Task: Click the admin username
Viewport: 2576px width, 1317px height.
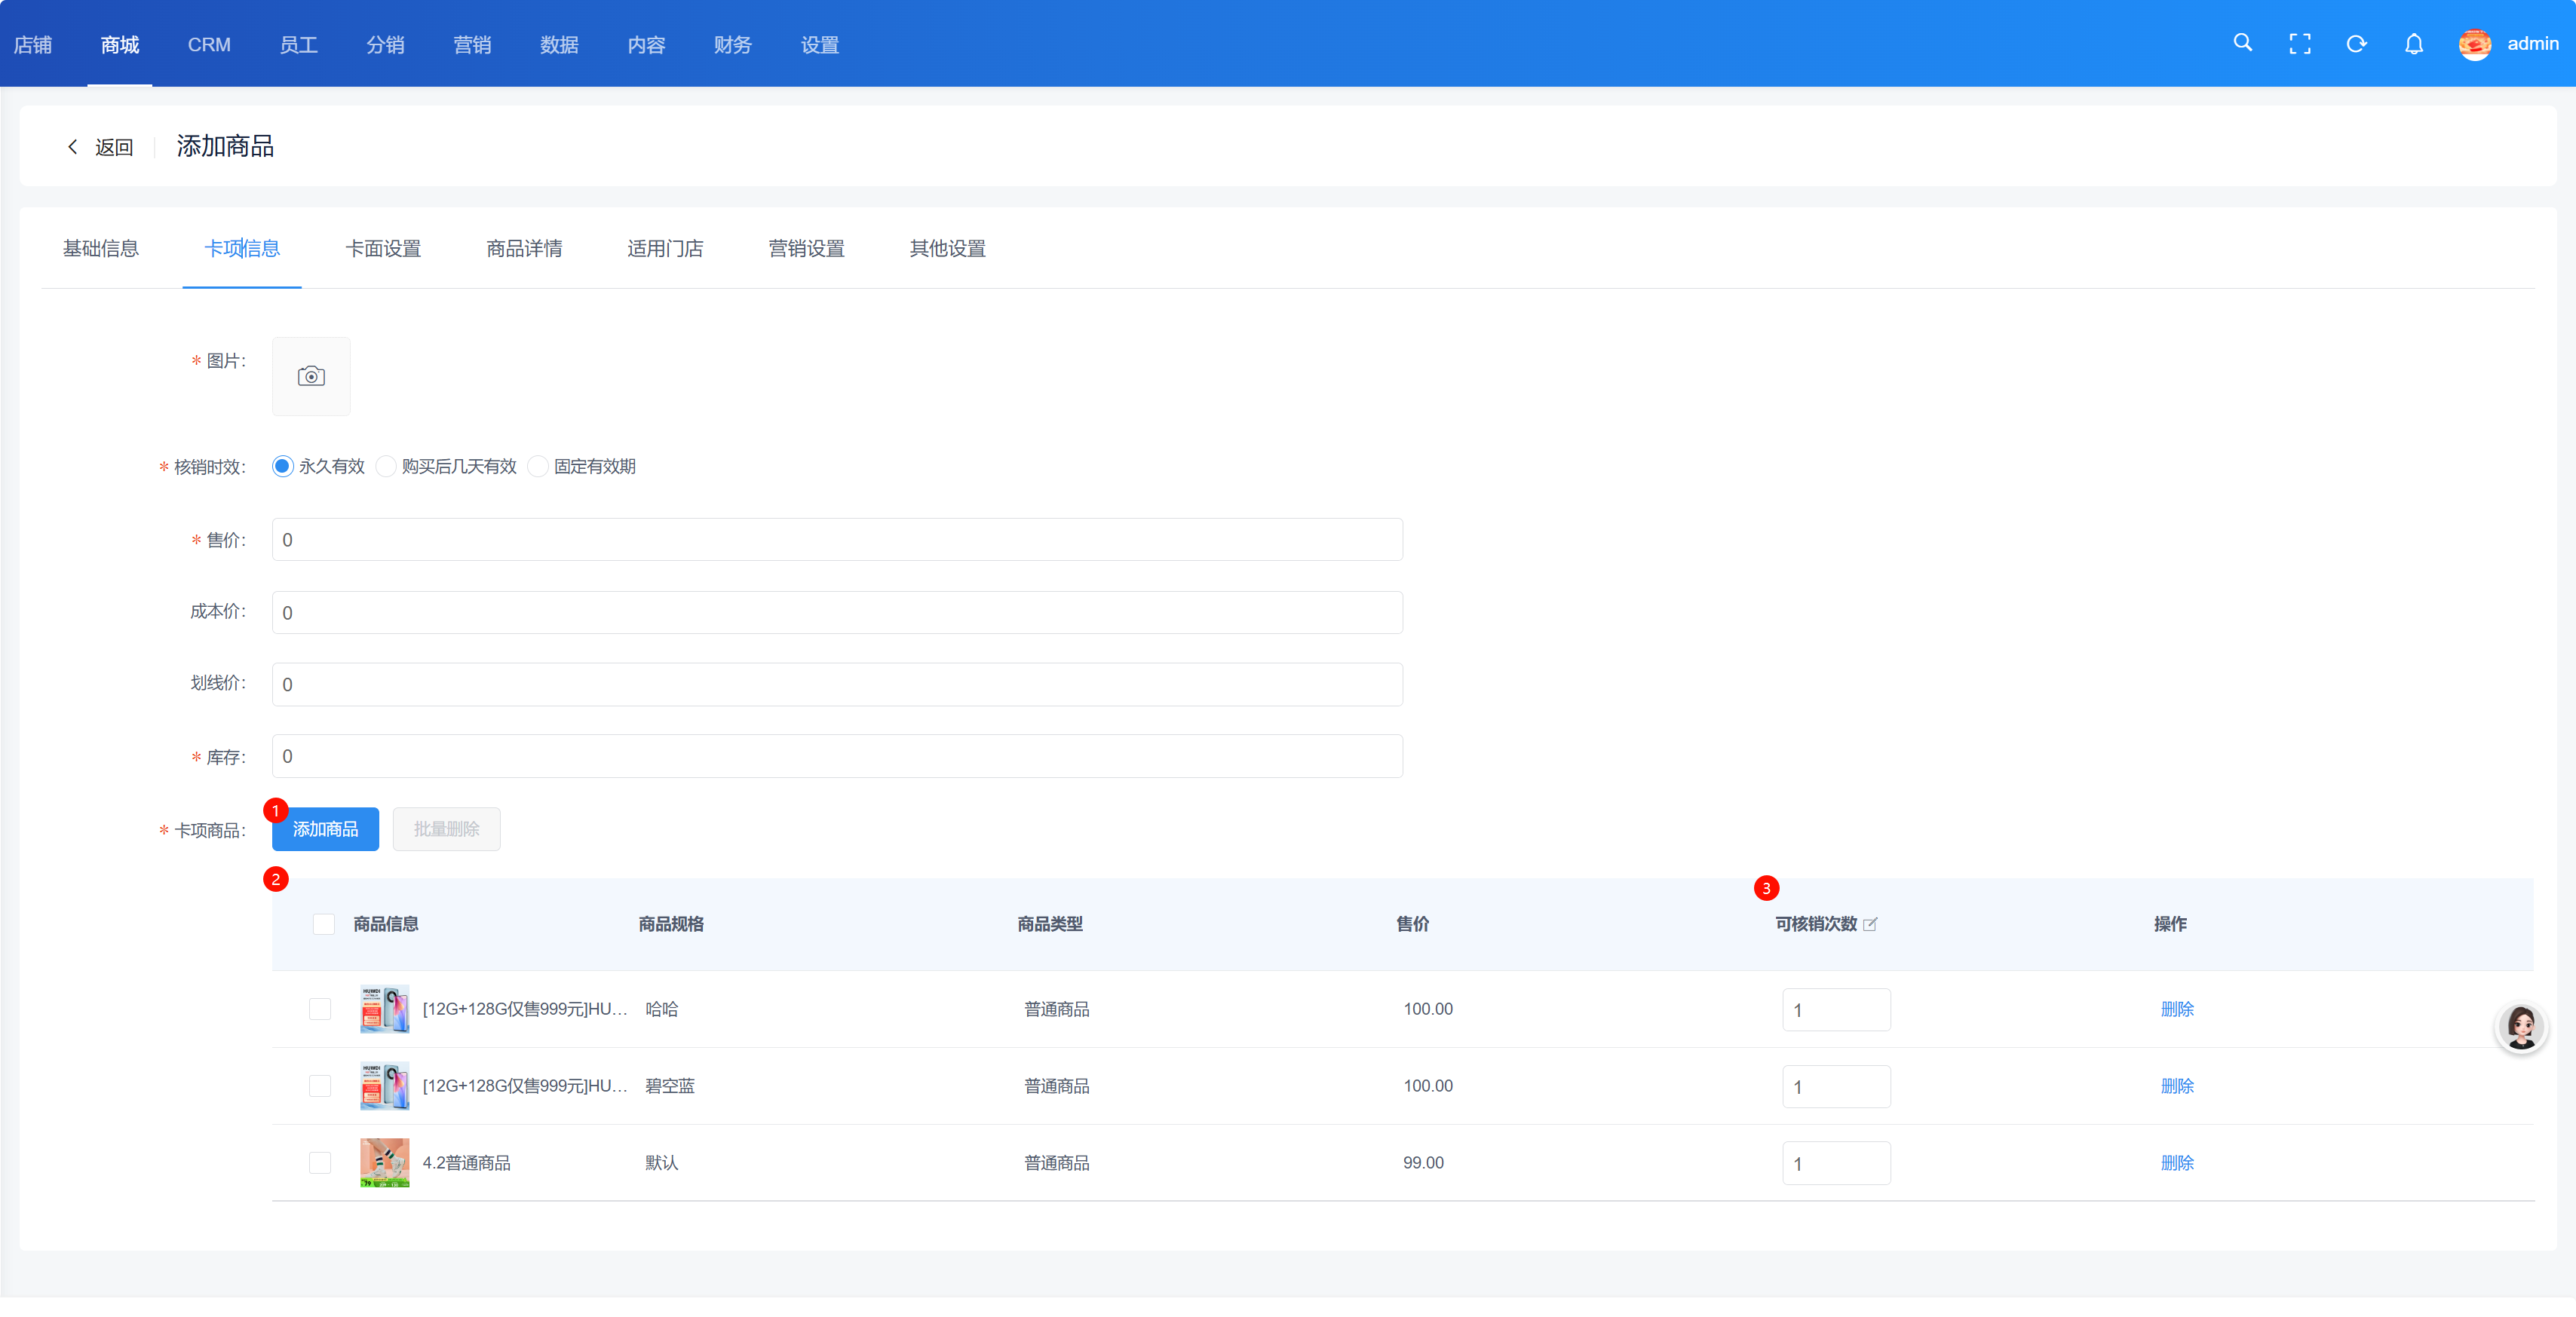Action: coord(2532,43)
